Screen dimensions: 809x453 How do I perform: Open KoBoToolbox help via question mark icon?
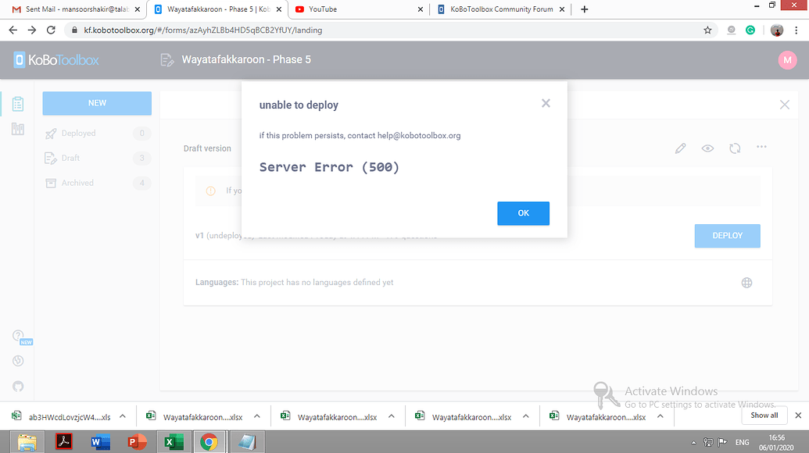coord(18,335)
